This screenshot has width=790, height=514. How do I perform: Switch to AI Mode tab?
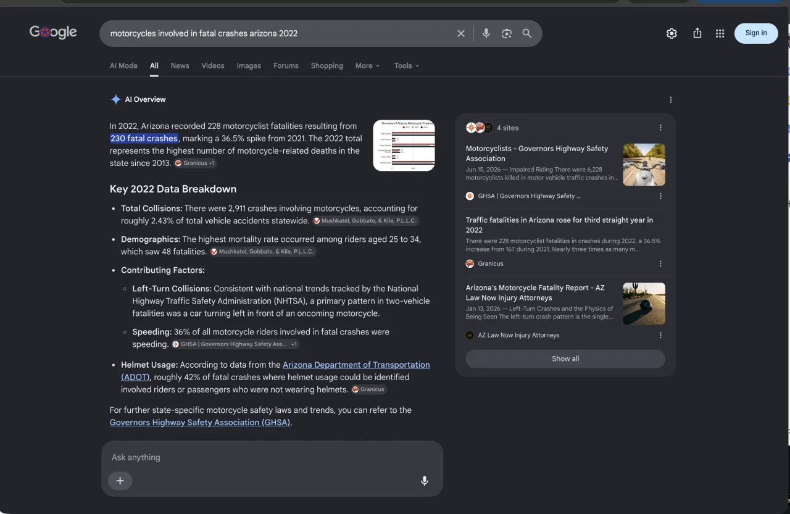123,66
